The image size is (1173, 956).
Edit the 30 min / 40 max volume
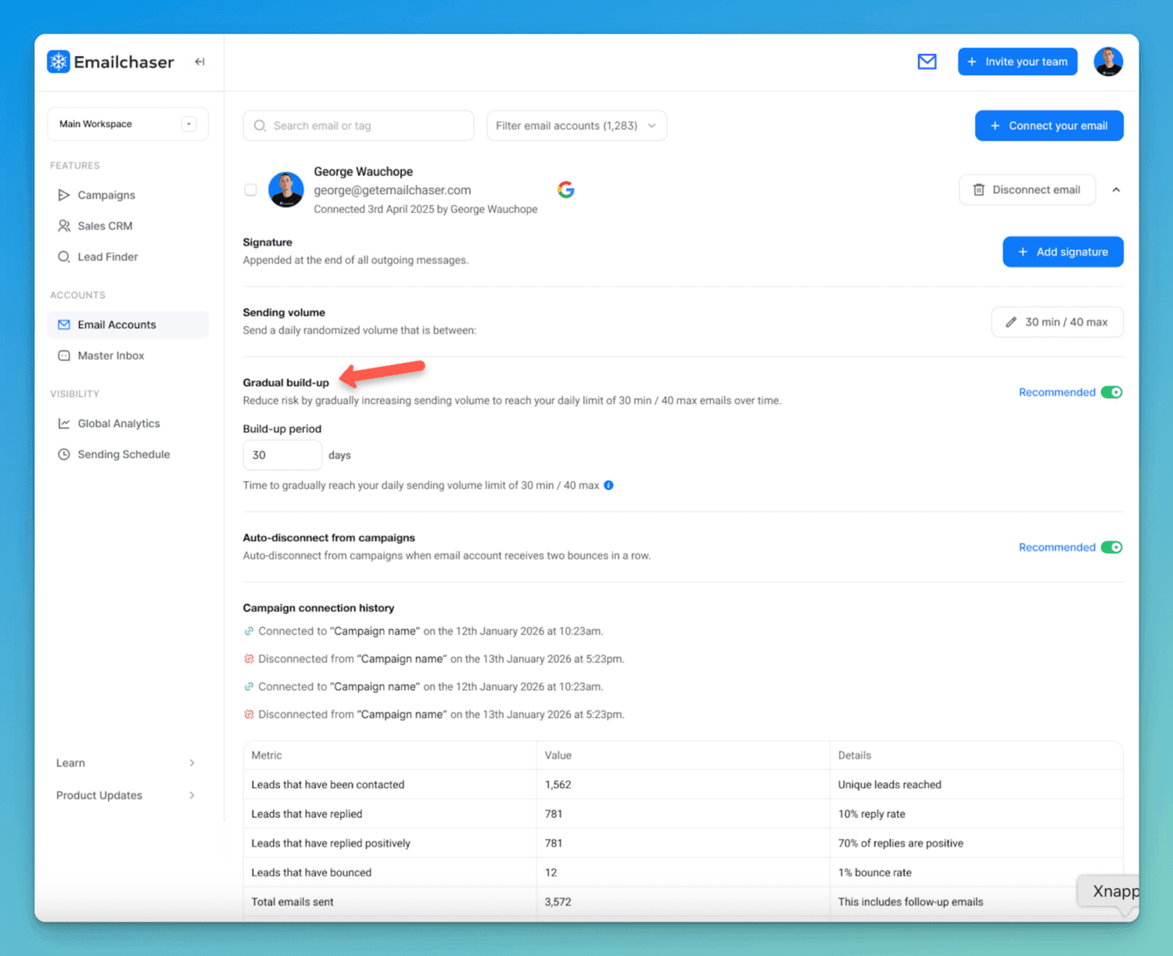[x=1057, y=322]
